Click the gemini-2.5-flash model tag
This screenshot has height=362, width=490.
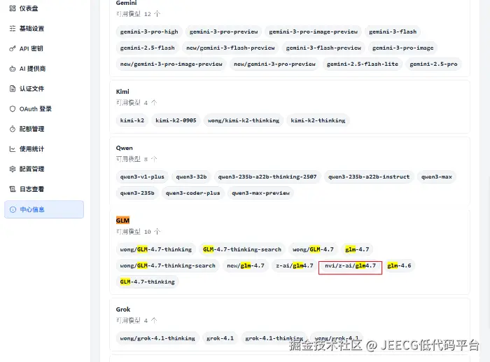(148, 48)
